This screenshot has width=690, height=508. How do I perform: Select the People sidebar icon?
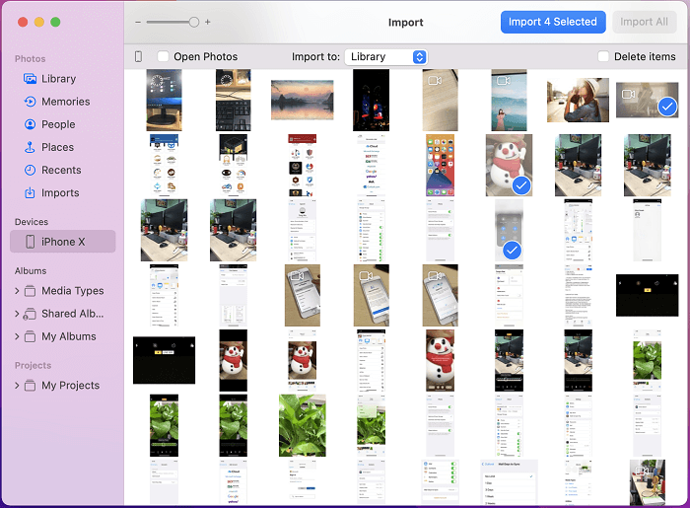[31, 124]
